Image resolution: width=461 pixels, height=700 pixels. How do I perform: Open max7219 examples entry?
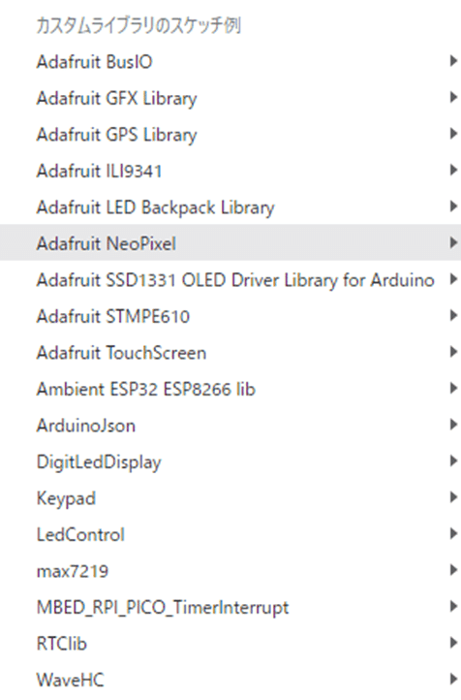coord(230,571)
